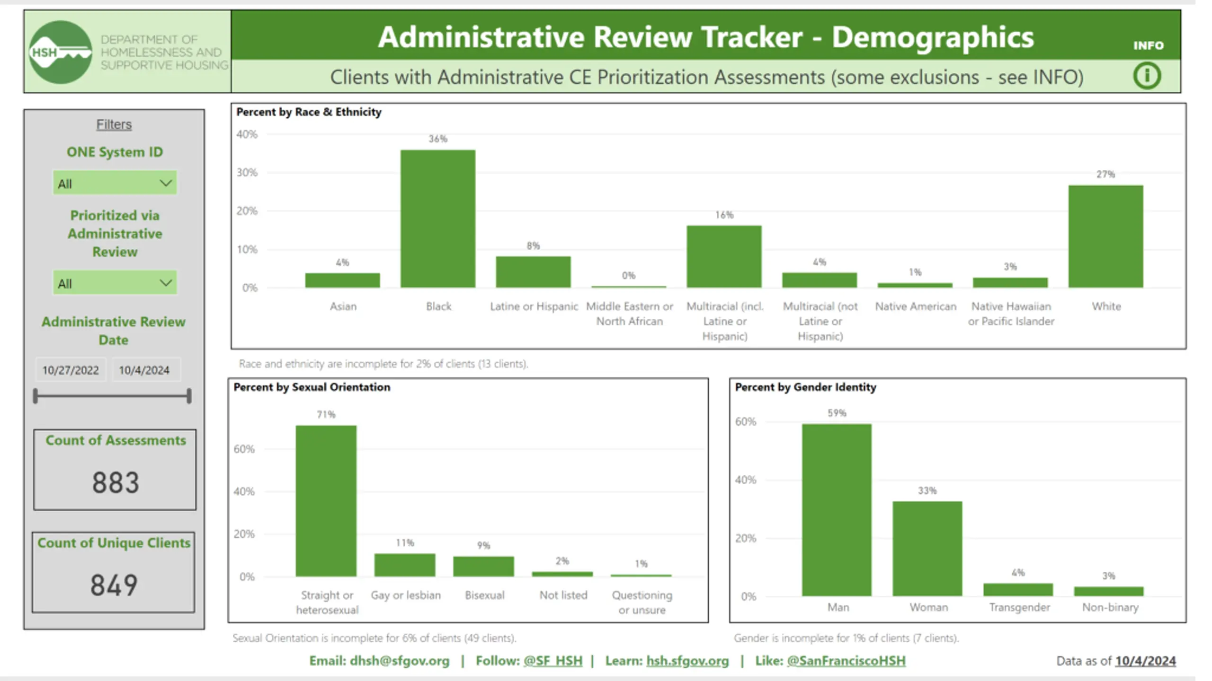Click the date slider's right handle

pos(189,396)
